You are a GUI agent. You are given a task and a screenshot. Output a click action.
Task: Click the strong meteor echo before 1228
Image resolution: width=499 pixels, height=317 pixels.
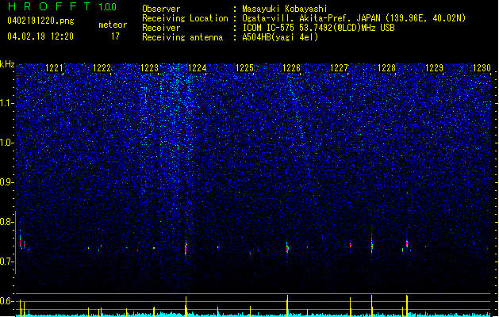(x=372, y=245)
